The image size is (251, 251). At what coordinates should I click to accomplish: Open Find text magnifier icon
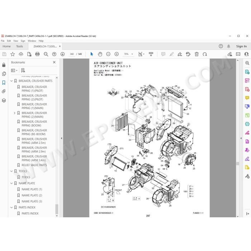click(x=46, y=54)
